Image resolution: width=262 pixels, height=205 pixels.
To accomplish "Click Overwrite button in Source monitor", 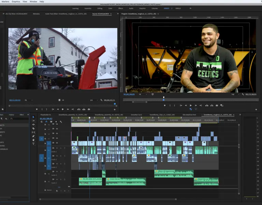I will click(84, 109).
